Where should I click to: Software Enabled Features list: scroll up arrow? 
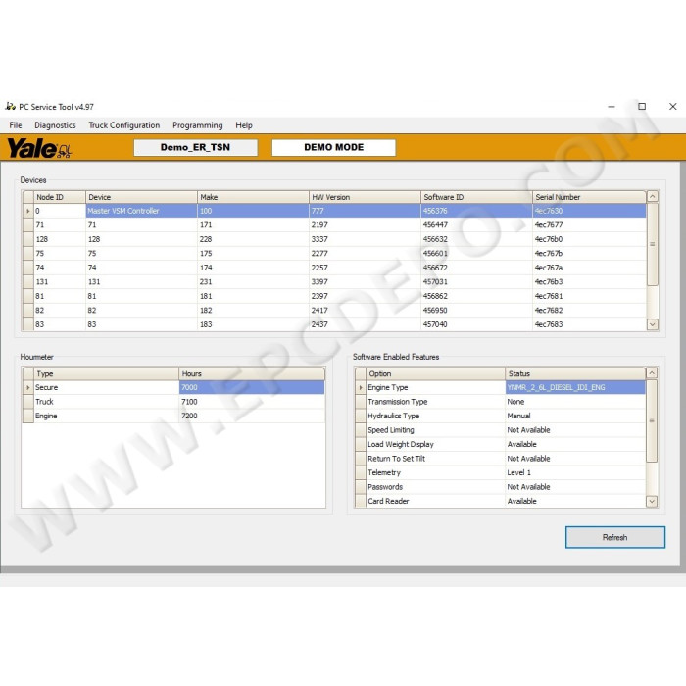pos(652,372)
